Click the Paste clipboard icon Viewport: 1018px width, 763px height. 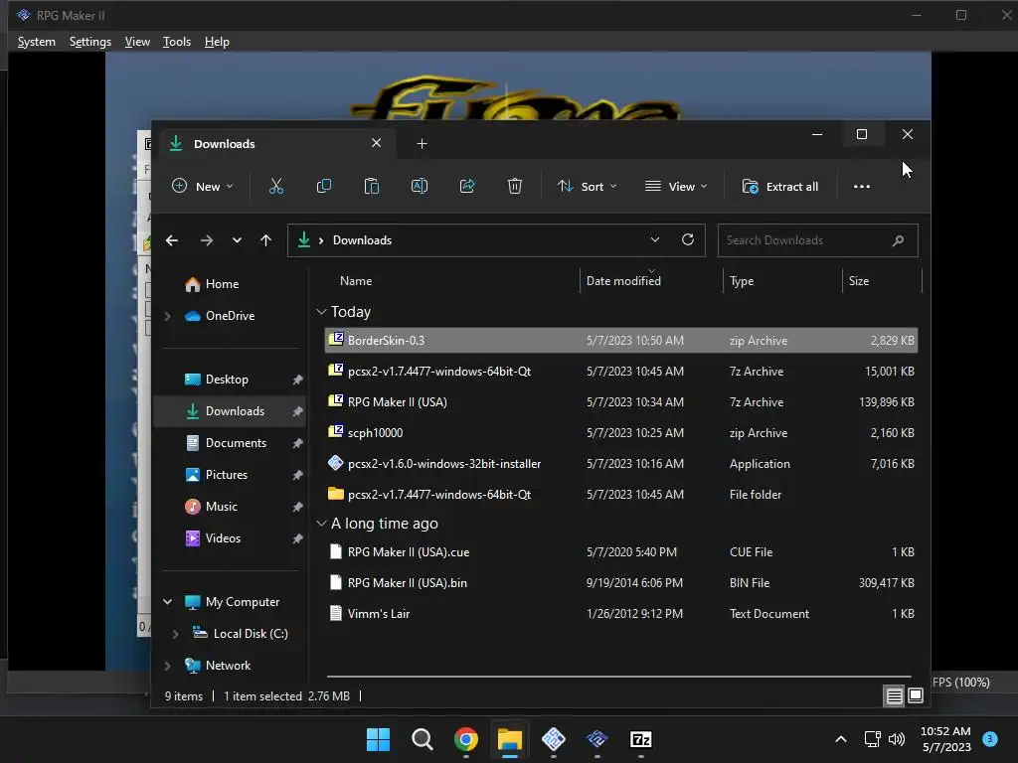click(x=372, y=187)
